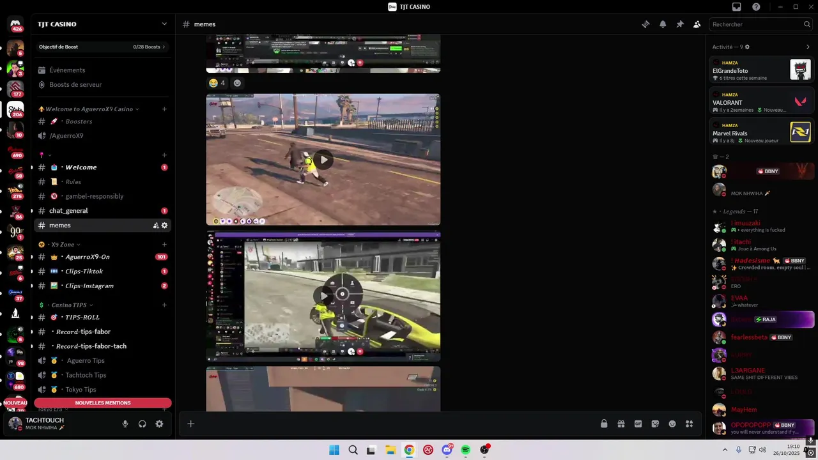The width and height of the screenshot is (818, 460).
Task: Open the 0/28 Boosts chevron
Action: (x=164, y=47)
